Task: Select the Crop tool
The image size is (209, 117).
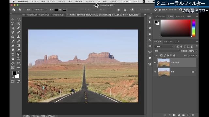Action: point(13,28)
